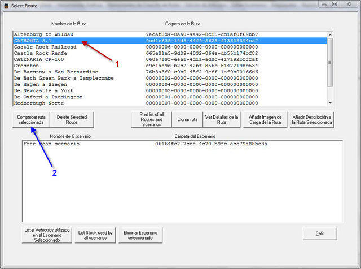Click List Stock used by all scenarios
The width and height of the screenshot is (361, 269).
[94, 235]
